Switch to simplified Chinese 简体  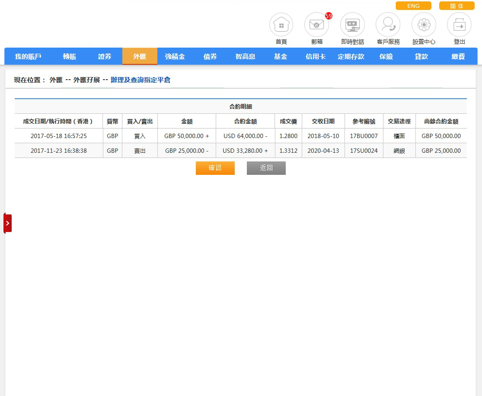click(x=456, y=6)
